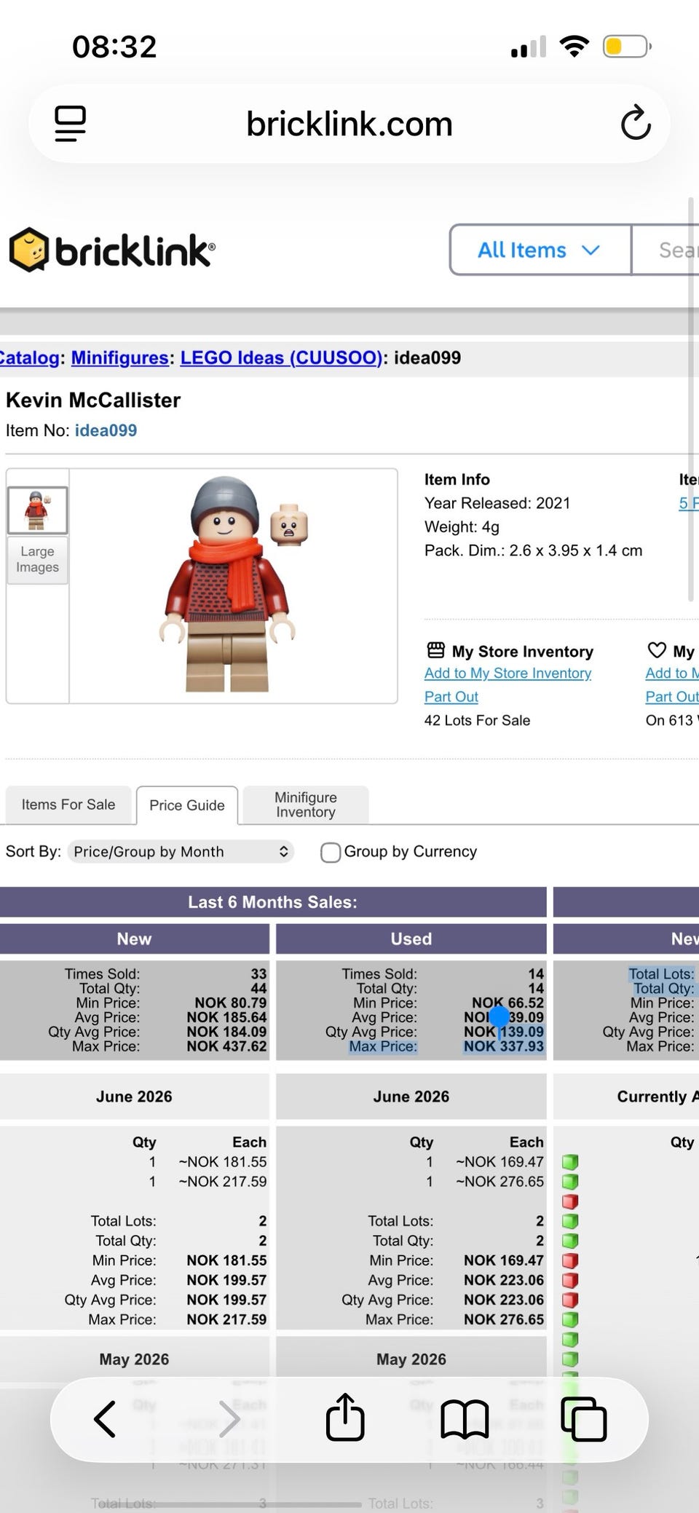This screenshot has width=699, height=1513.
Task: Switch to the Items For Sale tab
Action: 68,805
